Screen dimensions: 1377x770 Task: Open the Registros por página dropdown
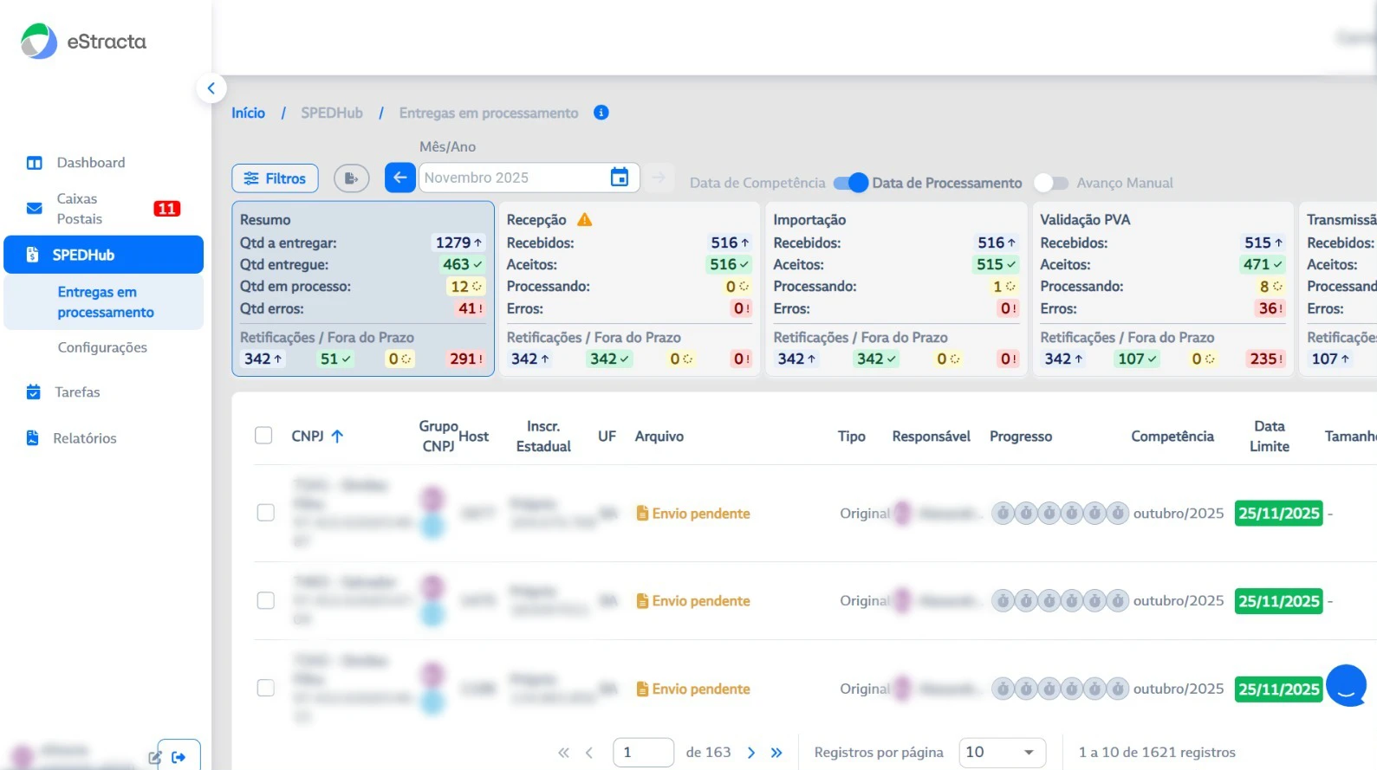pos(1001,752)
